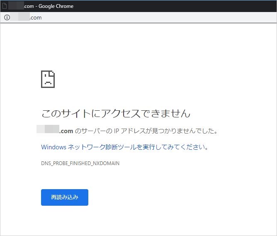Click the このサイトにアクセスできません heading
This screenshot has height=236, width=277.
coord(116,113)
